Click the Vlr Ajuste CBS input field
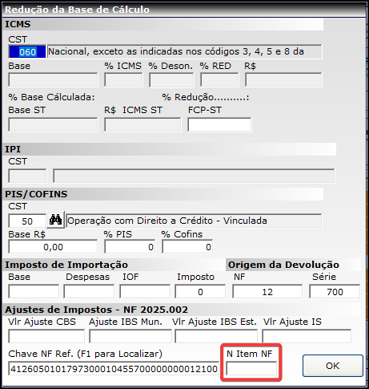The width and height of the screenshot is (369, 389). (46, 336)
